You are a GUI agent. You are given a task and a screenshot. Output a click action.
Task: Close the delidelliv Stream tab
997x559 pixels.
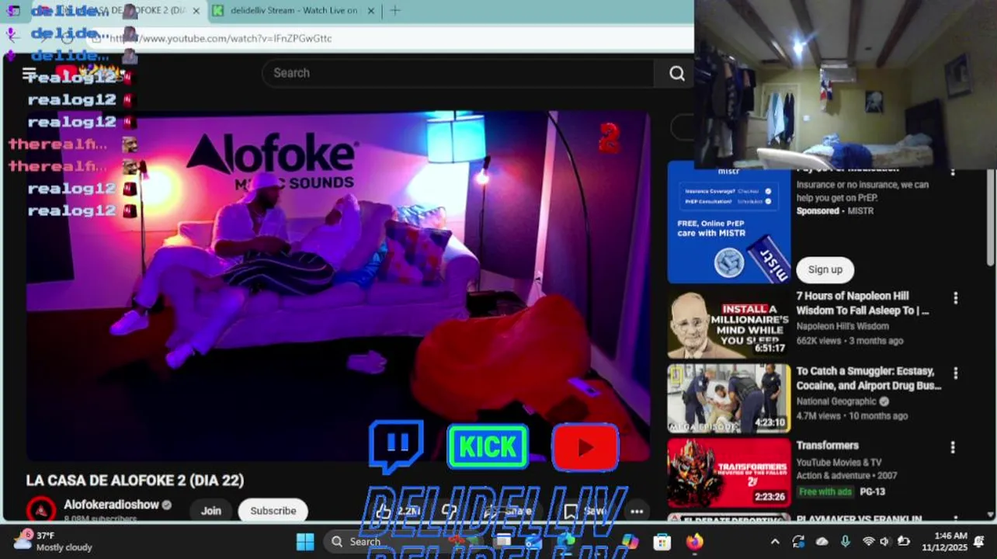point(371,11)
